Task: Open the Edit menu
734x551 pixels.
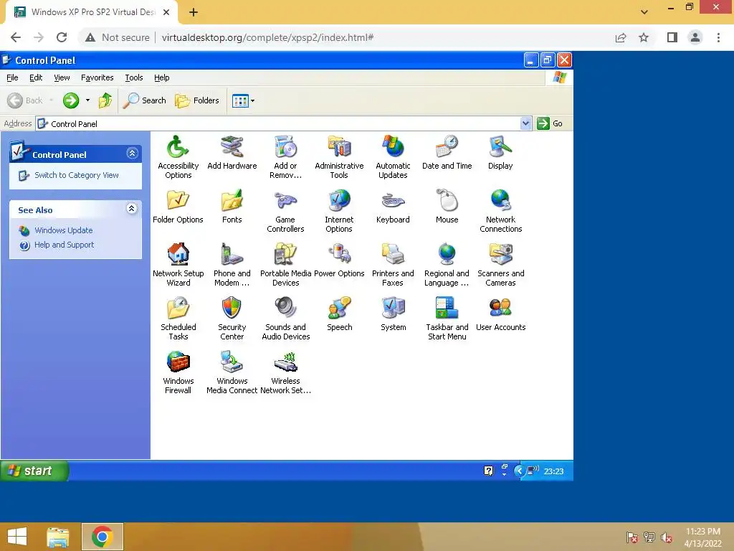Action: [x=36, y=77]
